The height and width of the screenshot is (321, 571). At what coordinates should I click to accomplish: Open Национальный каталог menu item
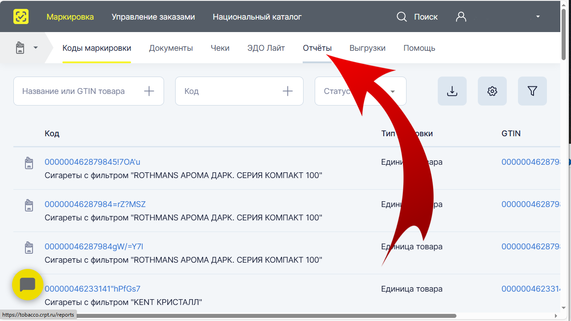(257, 17)
